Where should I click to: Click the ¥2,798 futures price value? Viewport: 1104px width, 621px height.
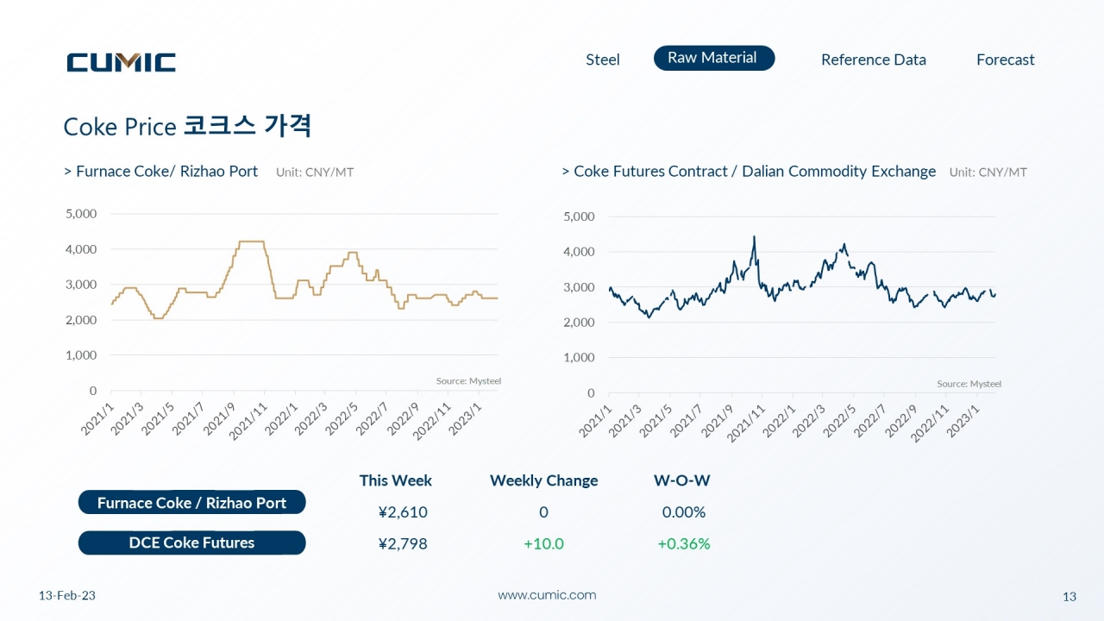coord(403,543)
